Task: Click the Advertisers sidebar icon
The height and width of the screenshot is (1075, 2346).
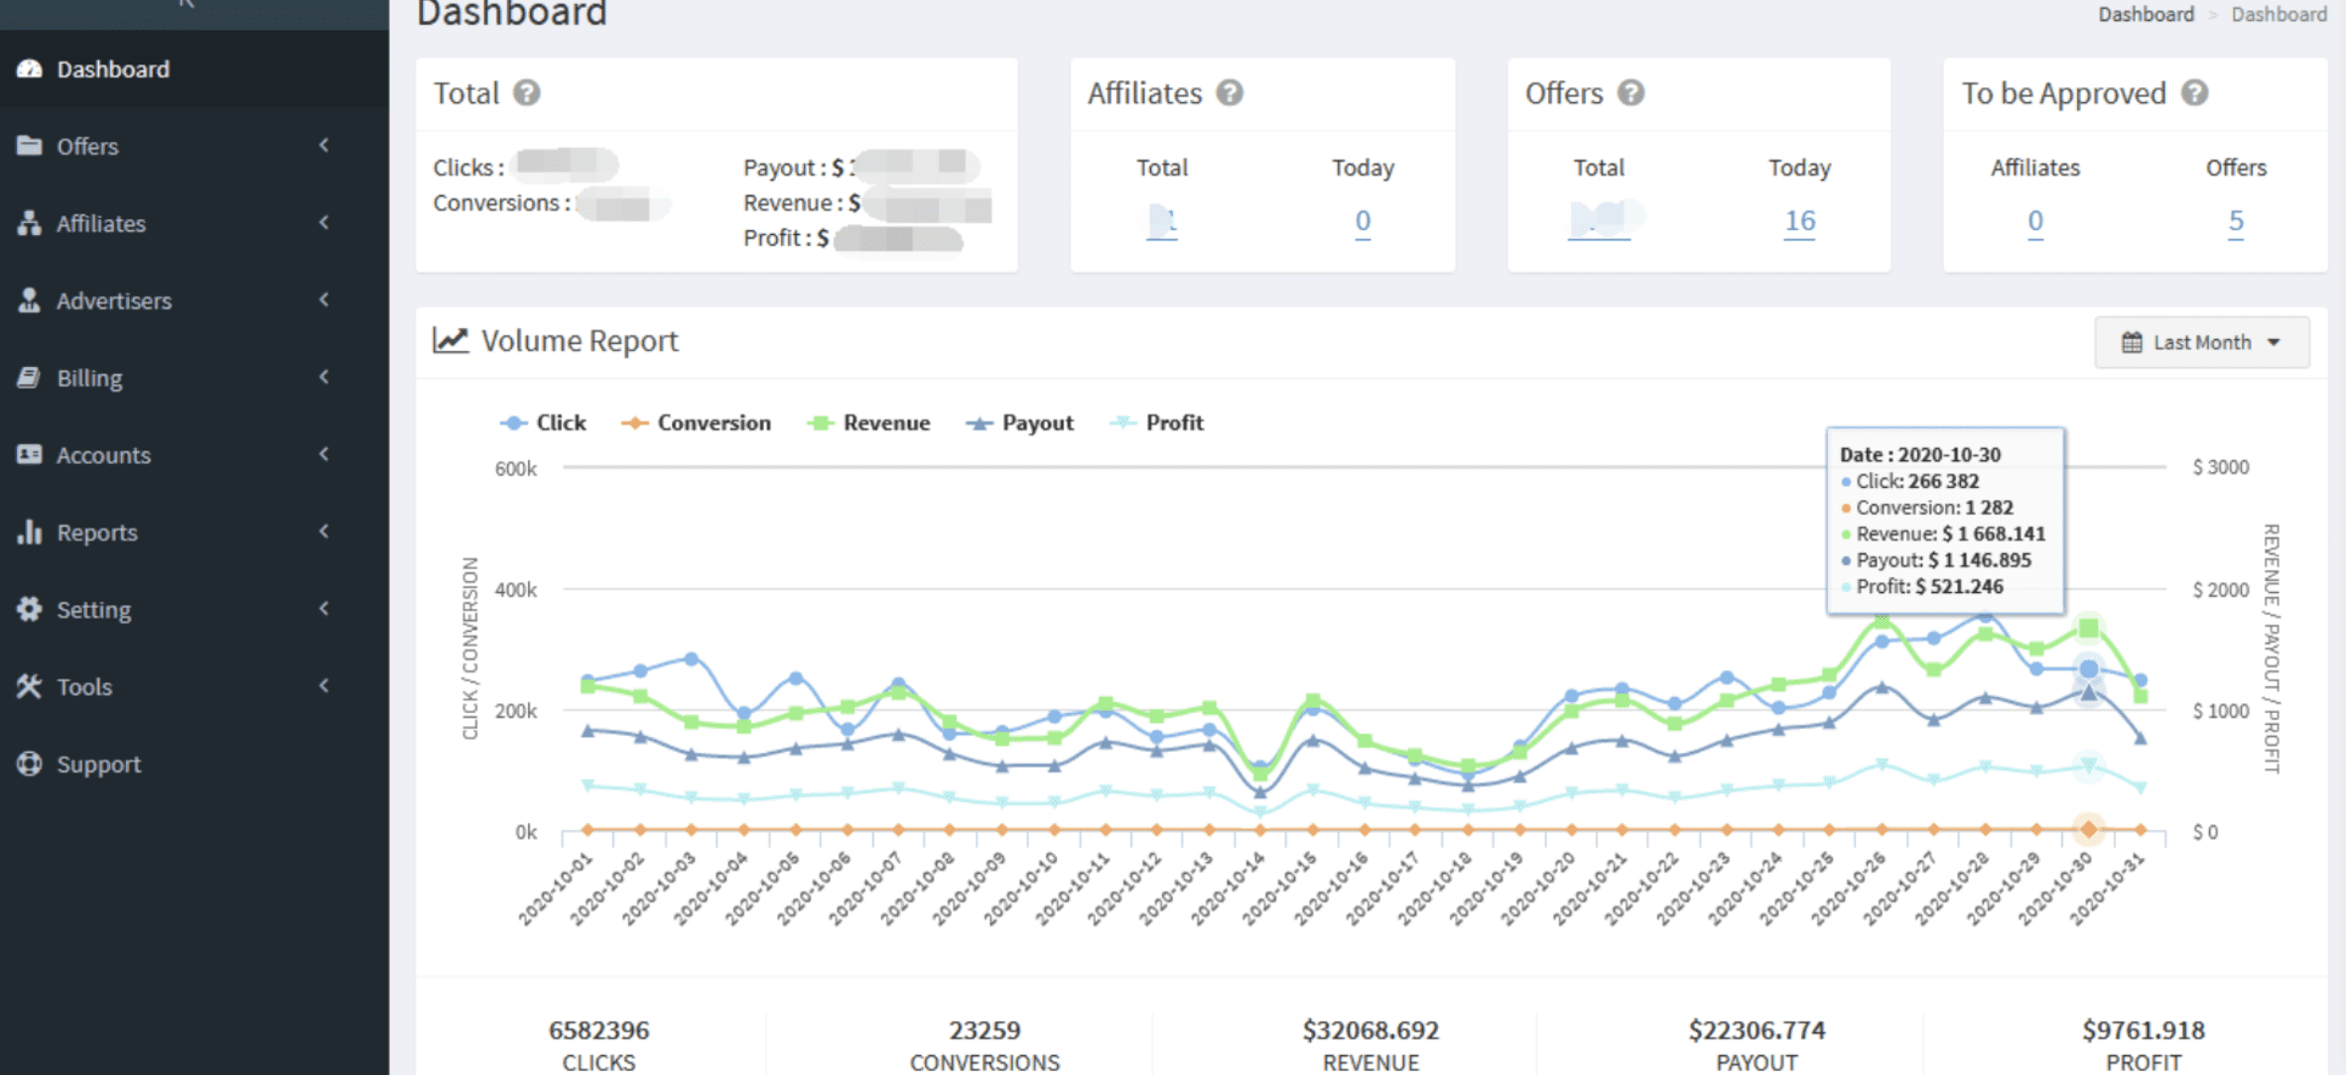Action: (29, 299)
